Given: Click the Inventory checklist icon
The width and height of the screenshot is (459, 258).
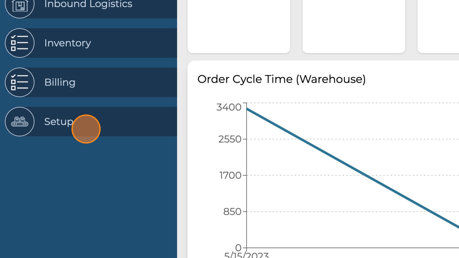Looking at the screenshot, I should (x=20, y=43).
